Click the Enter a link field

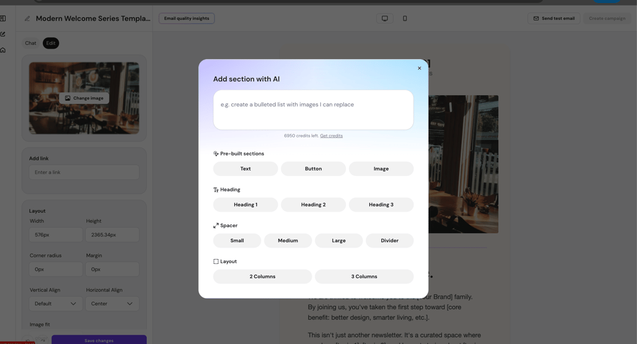[84, 172]
